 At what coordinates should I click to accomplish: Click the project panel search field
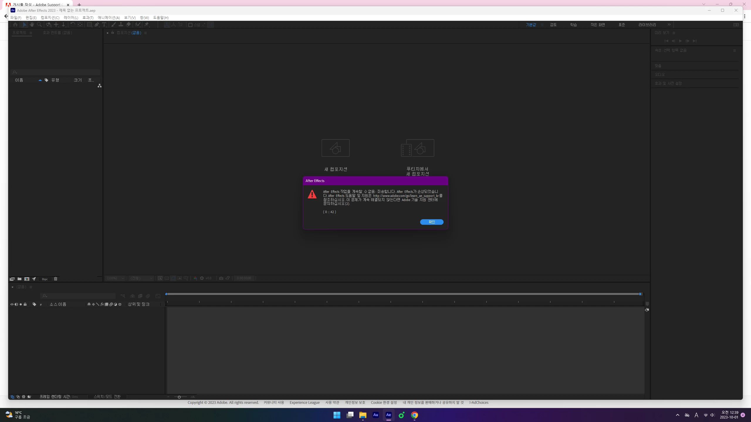point(56,72)
